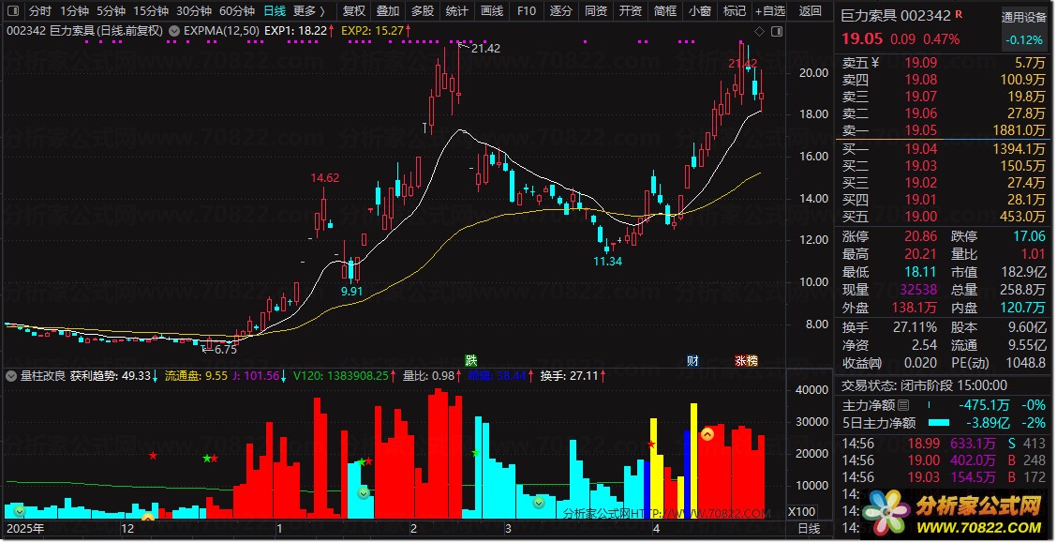This screenshot has width=1057, height=543.
Task: Click the 逐分 toolbar button
Action: coord(561,11)
